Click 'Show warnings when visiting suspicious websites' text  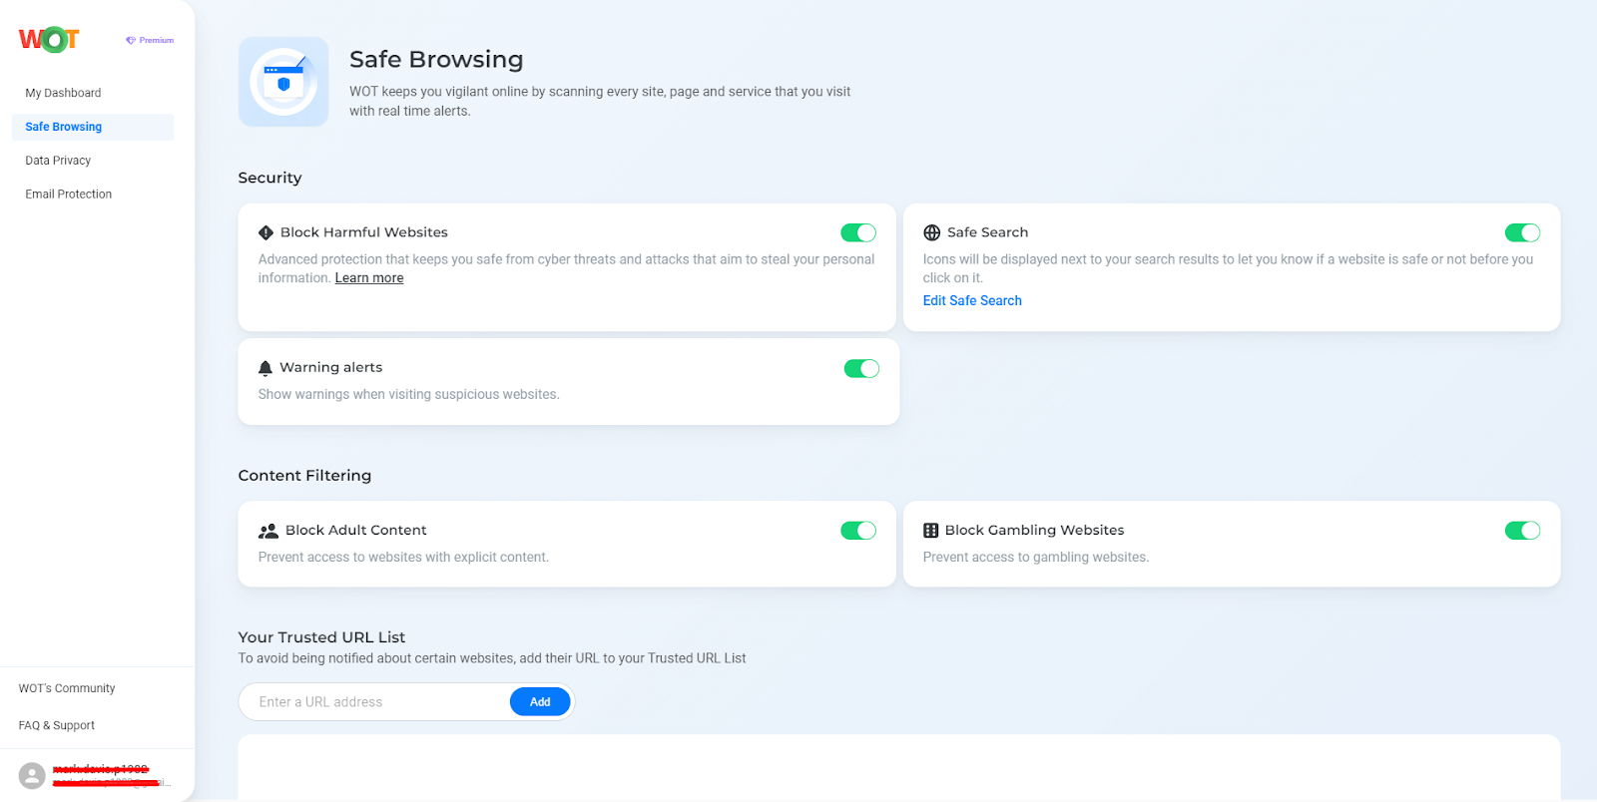point(408,394)
